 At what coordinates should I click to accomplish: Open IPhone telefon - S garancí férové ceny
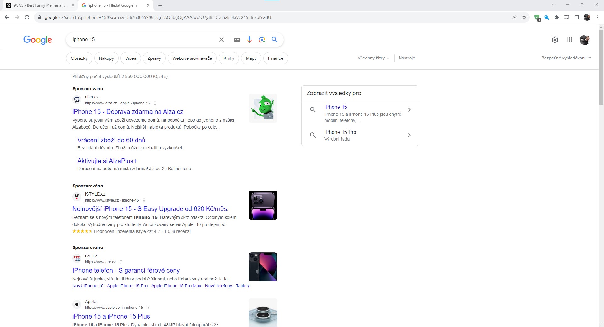coord(126,270)
